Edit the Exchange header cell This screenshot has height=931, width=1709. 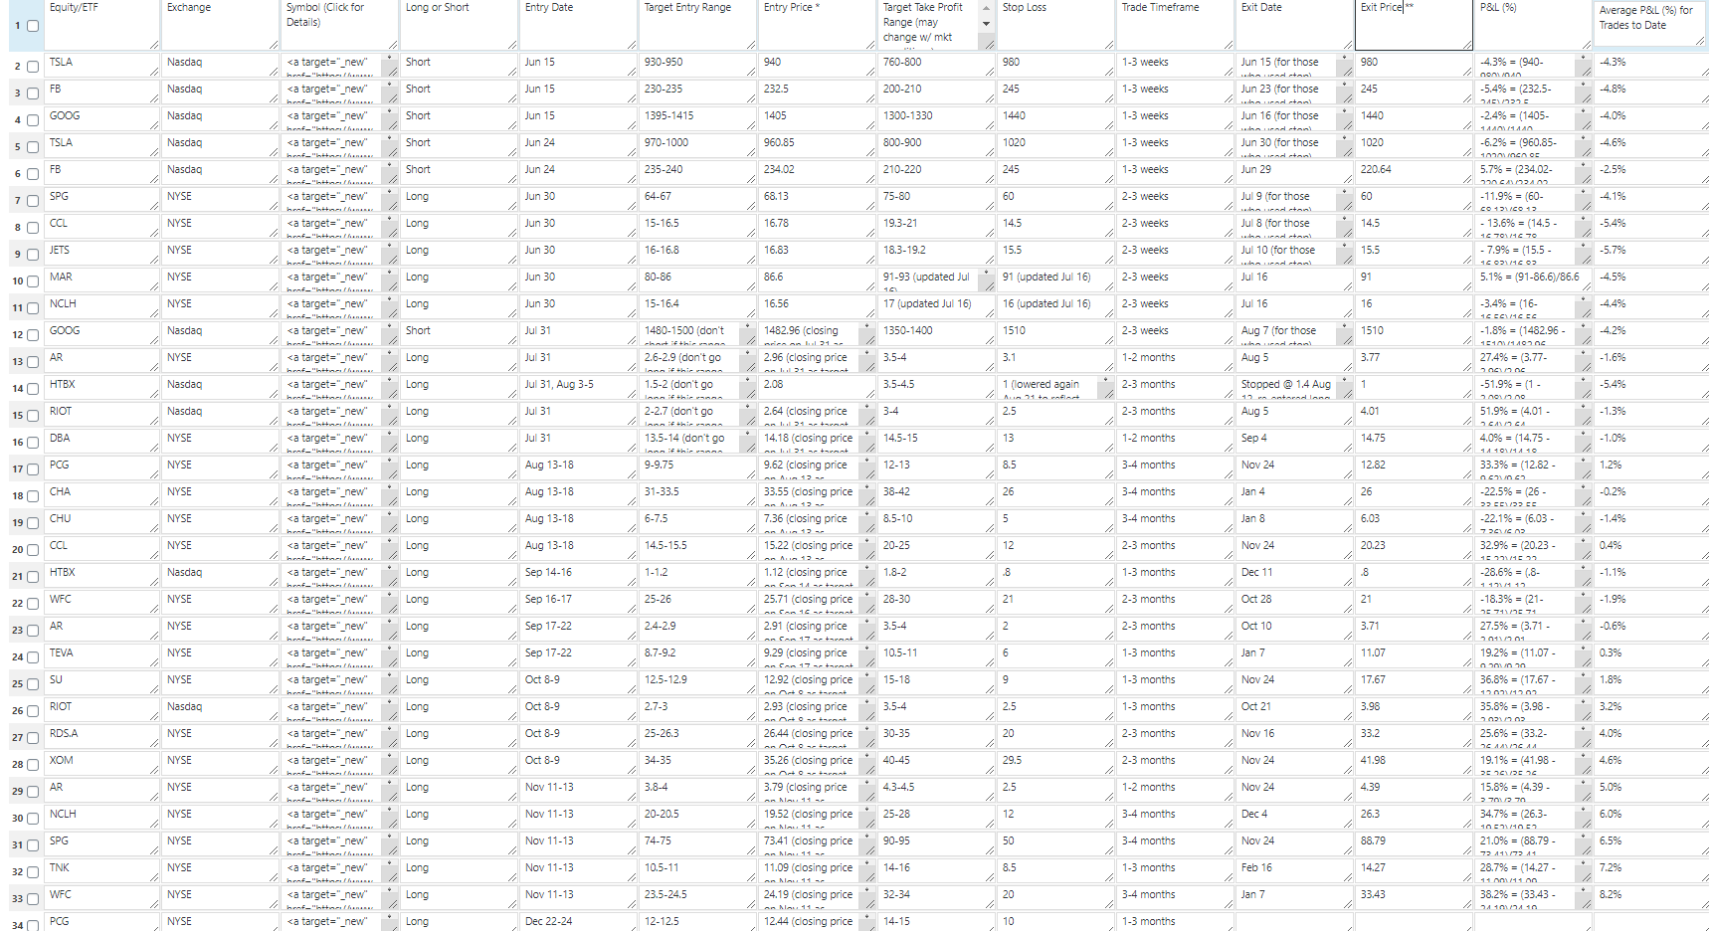(221, 25)
